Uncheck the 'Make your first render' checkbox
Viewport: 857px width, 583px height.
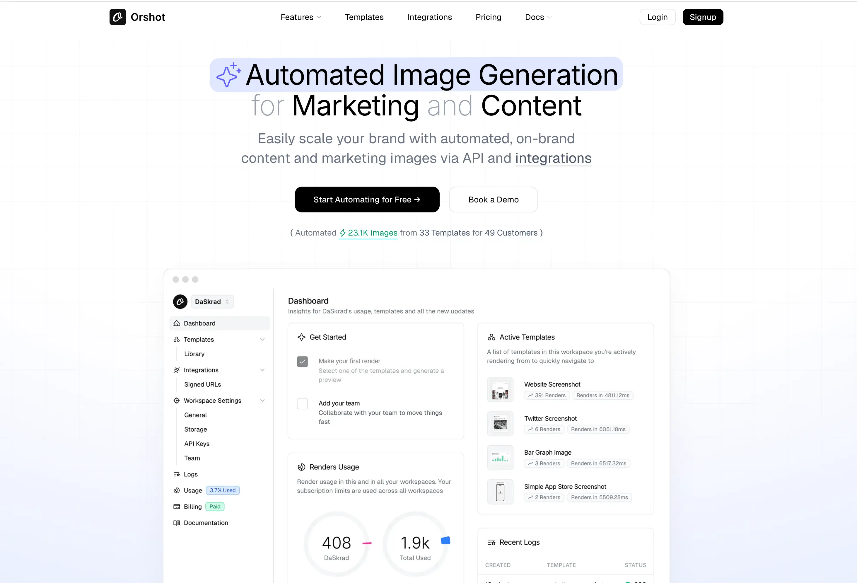click(302, 362)
